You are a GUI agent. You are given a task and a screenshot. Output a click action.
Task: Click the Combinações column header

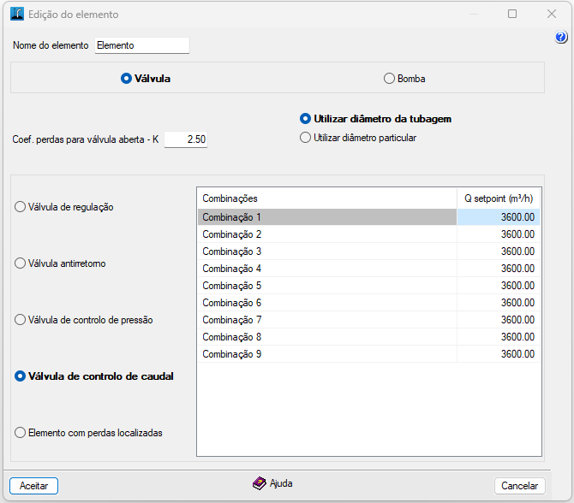click(327, 198)
